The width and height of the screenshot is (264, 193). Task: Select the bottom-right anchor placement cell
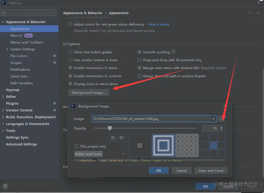221,153
